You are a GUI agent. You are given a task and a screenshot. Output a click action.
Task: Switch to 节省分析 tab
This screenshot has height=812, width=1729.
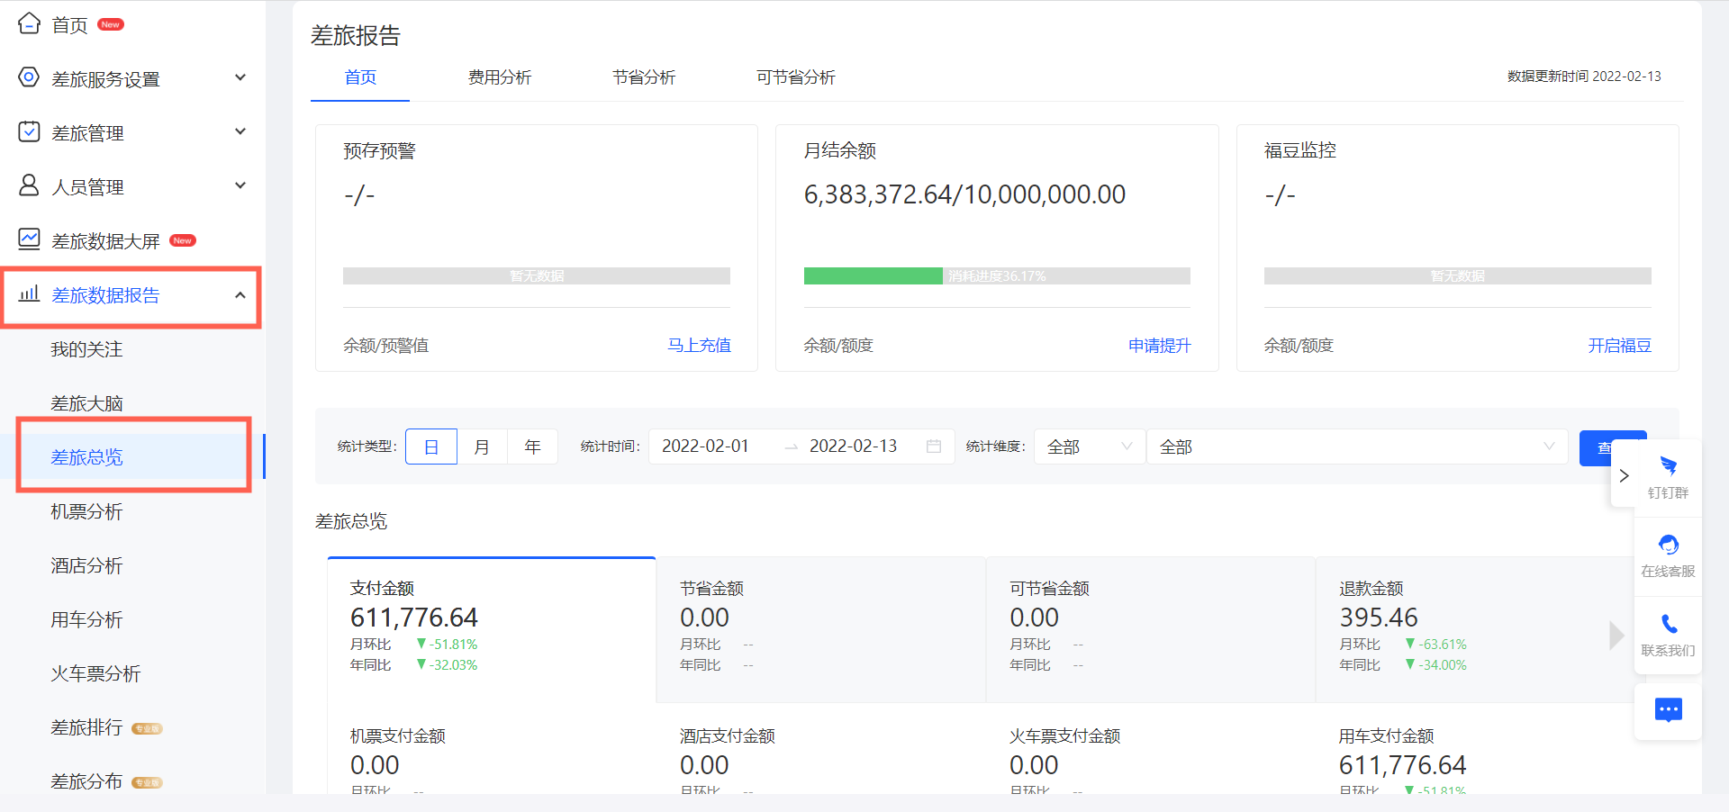[644, 77]
